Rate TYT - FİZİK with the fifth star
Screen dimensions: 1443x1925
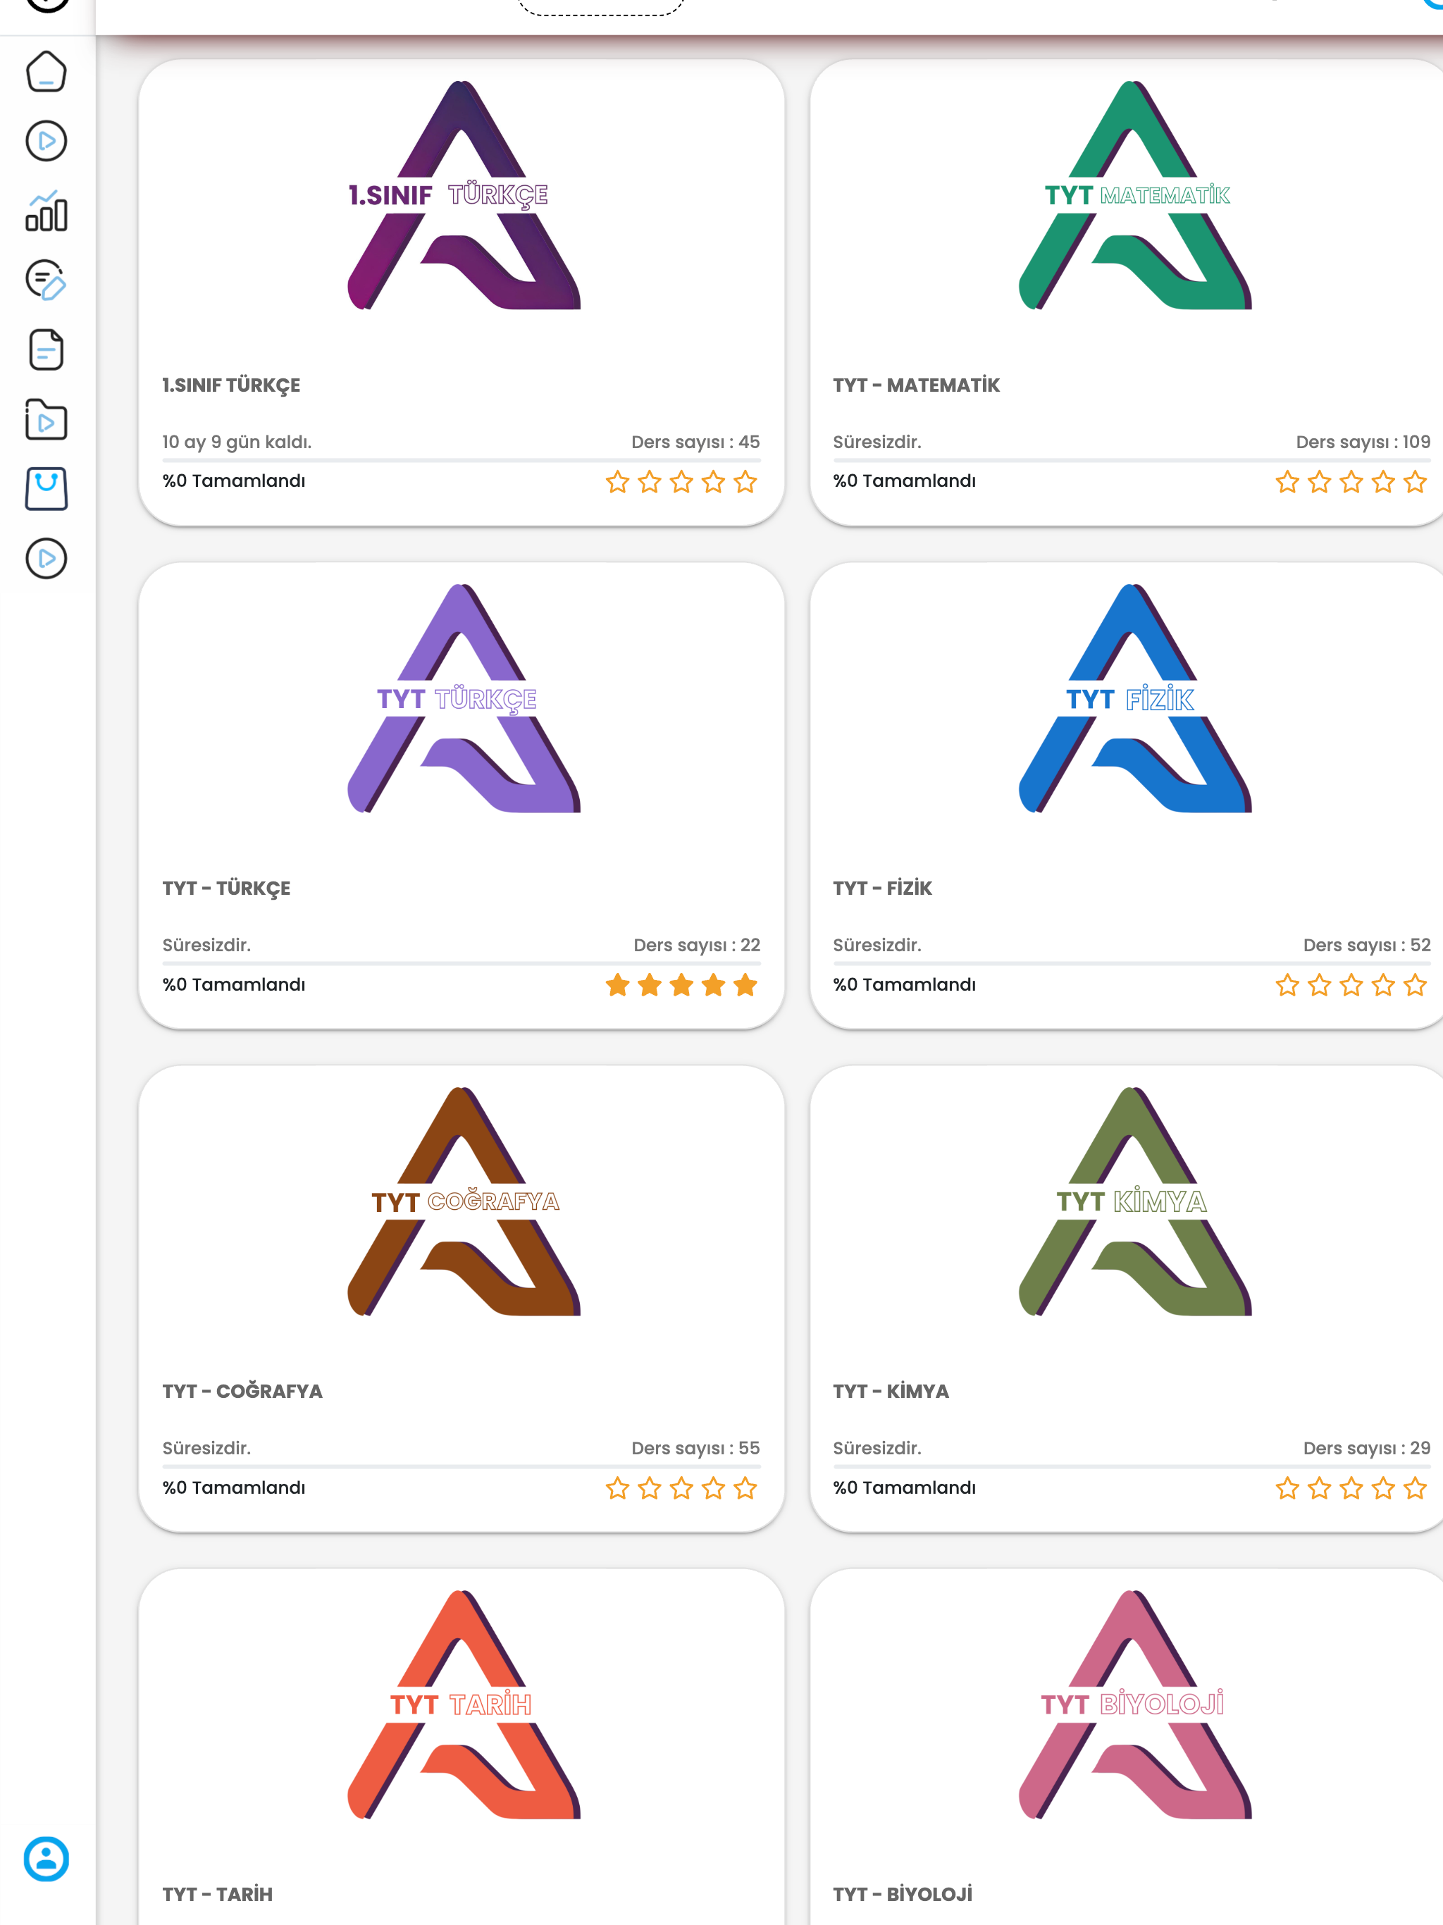(1415, 985)
